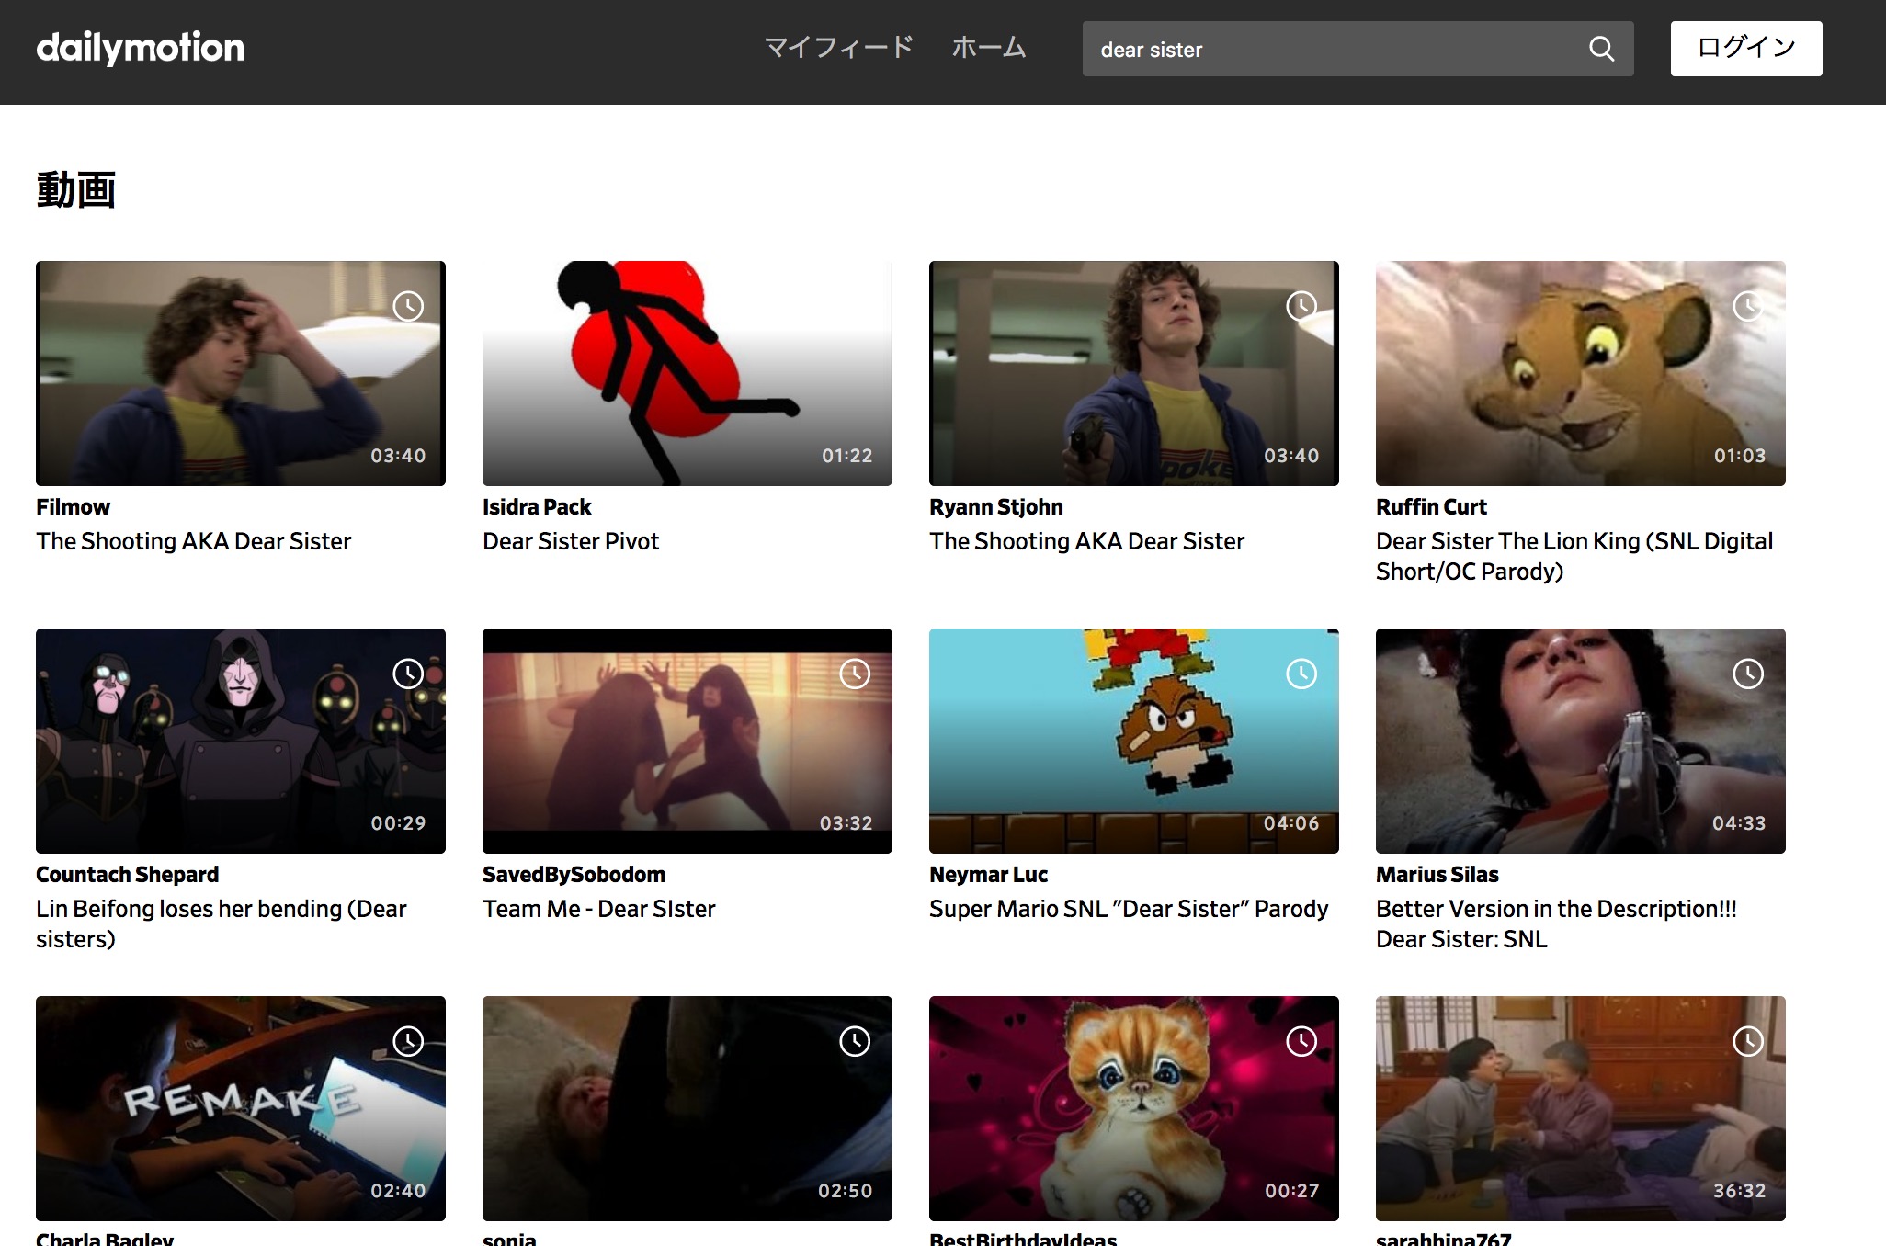Click Ryann Stjohn's 'The Shooting AKA Dear Sister' title

pyautogui.click(x=1087, y=541)
